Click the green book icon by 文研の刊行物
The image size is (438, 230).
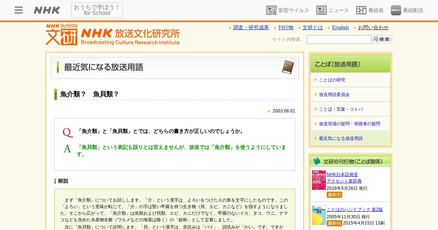tap(317, 161)
